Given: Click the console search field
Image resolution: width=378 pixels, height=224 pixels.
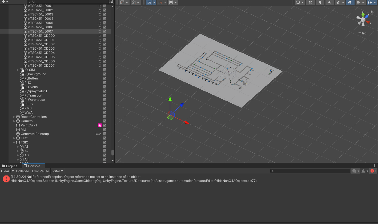Looking at the screenshot, I should [x=310, y=171].
